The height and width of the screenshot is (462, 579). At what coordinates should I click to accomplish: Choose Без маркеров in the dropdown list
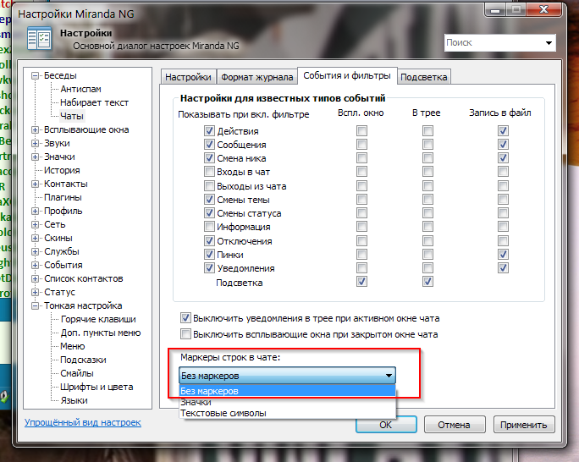pos(287,391)
